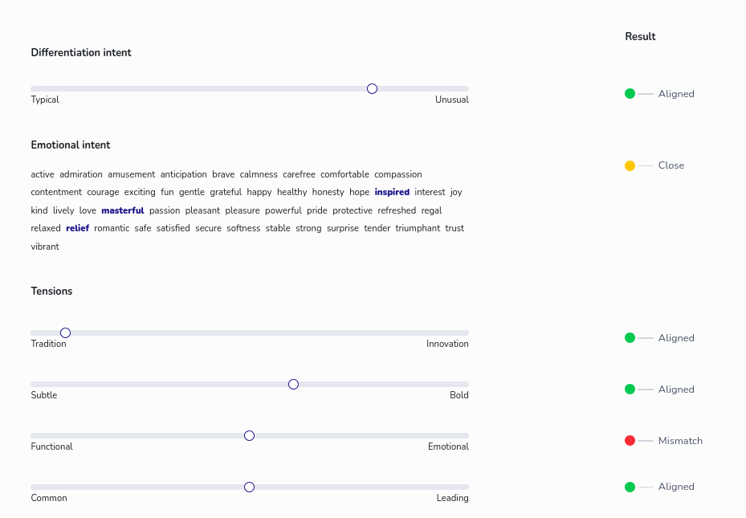Select the emotion word 'amusement'
The image size is (746, 518).
click(x=132, y=174)
